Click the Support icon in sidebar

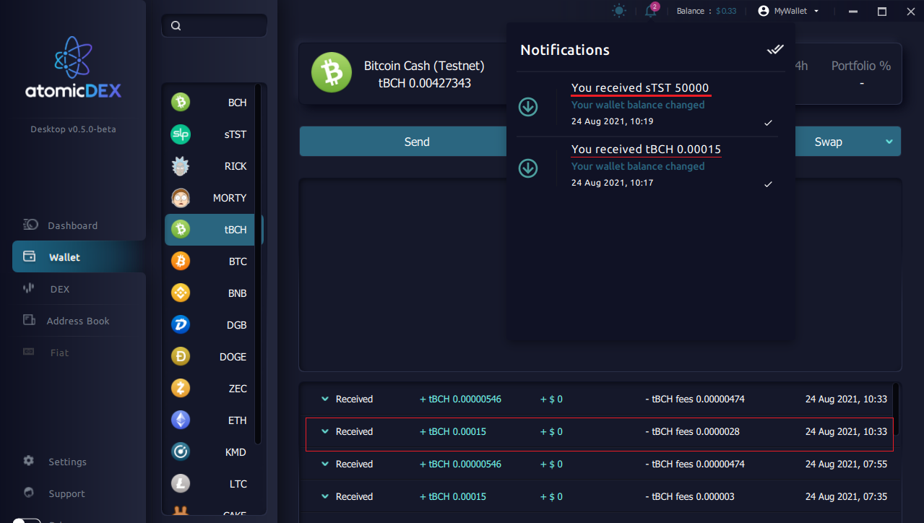[29, 493]
